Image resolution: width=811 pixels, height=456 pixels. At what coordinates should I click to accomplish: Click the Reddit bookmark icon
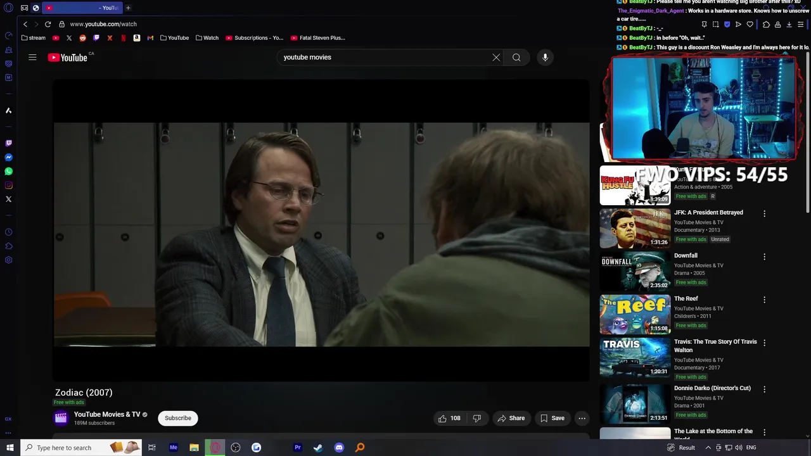coord(82,38)
